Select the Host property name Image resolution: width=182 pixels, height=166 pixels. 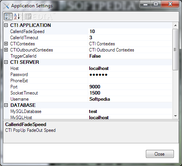(15, 68)
